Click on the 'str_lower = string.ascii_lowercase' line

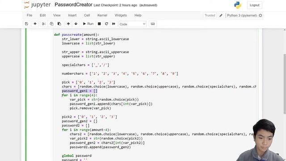click(95, 39)
